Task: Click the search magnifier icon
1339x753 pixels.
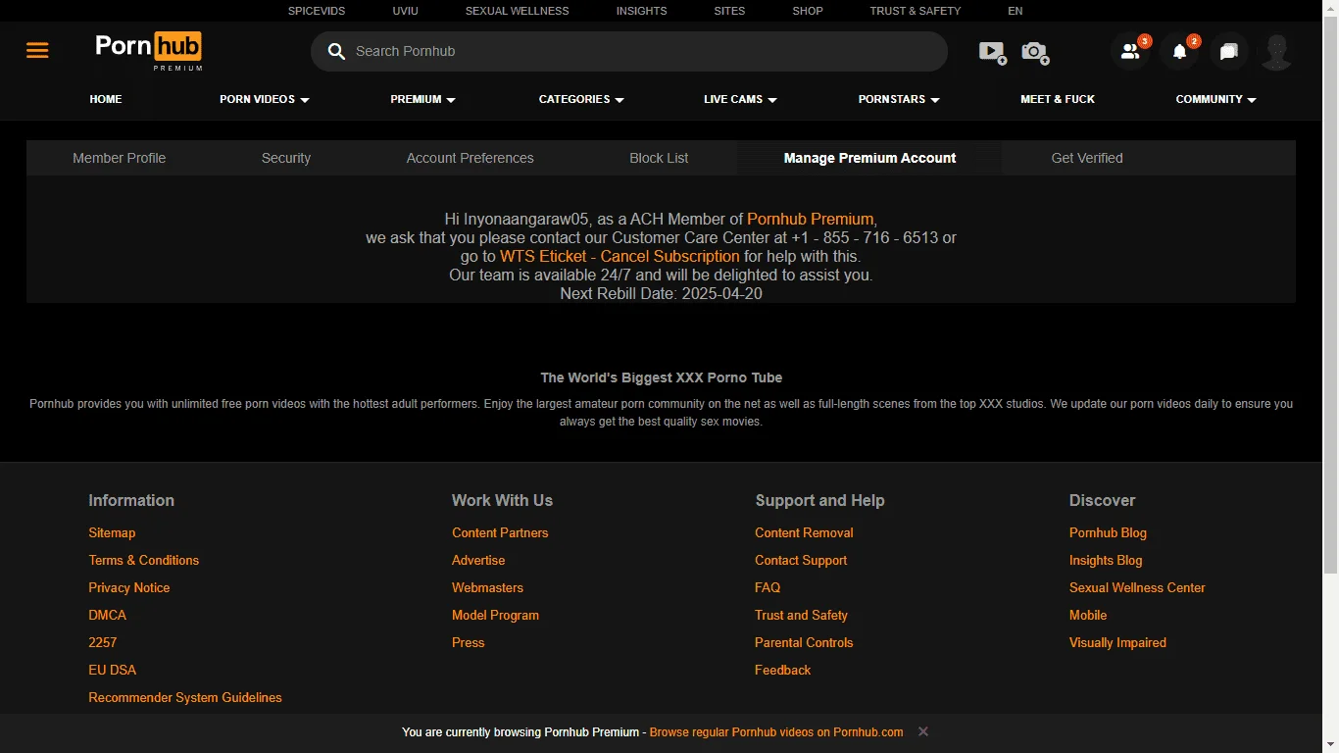Action: point(336,51)
